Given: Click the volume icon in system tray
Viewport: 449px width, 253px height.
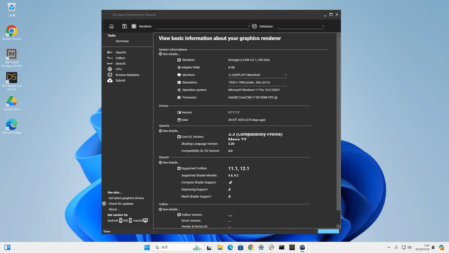Looking at the screenshot, I should coord(410,247).
